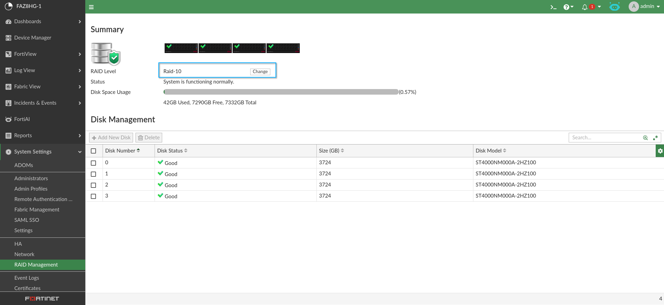Click the Dashboards sidebar icon

8,21
